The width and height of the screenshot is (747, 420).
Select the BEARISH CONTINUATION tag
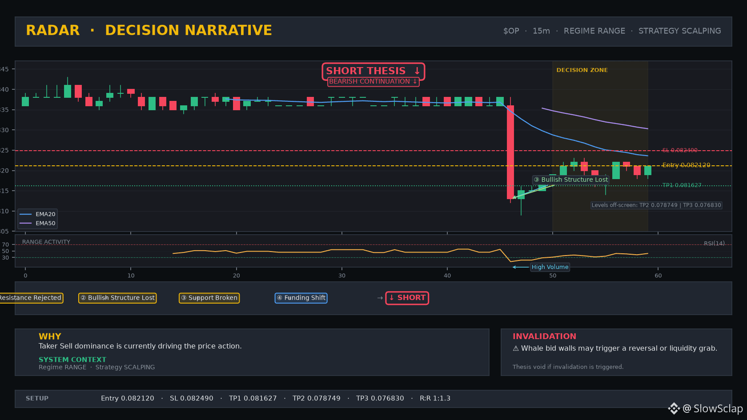(x=373, y=81)
